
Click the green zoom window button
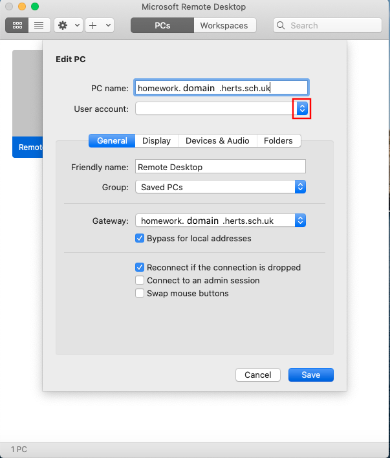pyautogui.click(x=35, y=6)
